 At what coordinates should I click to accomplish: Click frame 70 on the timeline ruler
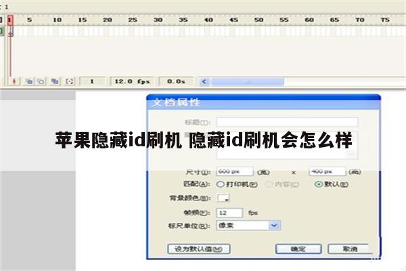coord(360,20)
